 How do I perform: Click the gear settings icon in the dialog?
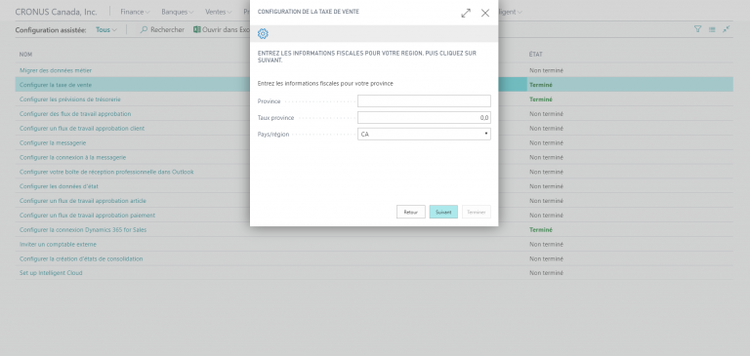[x=263, y=33]
